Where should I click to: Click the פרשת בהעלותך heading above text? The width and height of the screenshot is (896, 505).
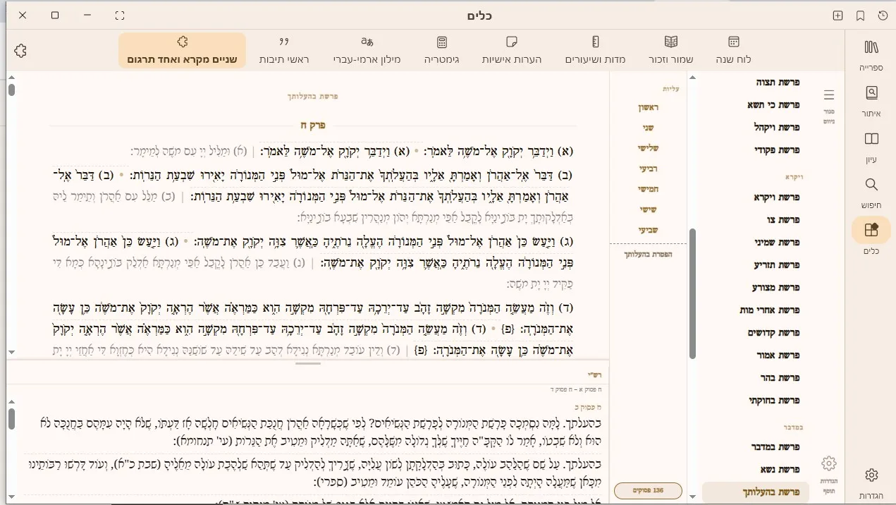coord(313,96)
